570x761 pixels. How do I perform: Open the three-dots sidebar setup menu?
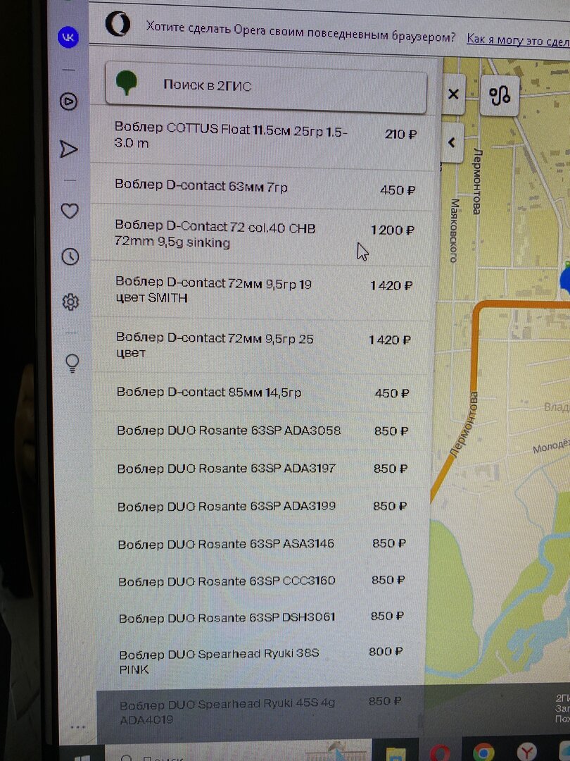click(77, 726)
